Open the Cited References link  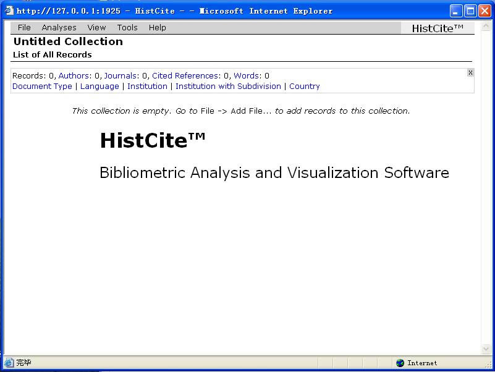tap(185, 76)
